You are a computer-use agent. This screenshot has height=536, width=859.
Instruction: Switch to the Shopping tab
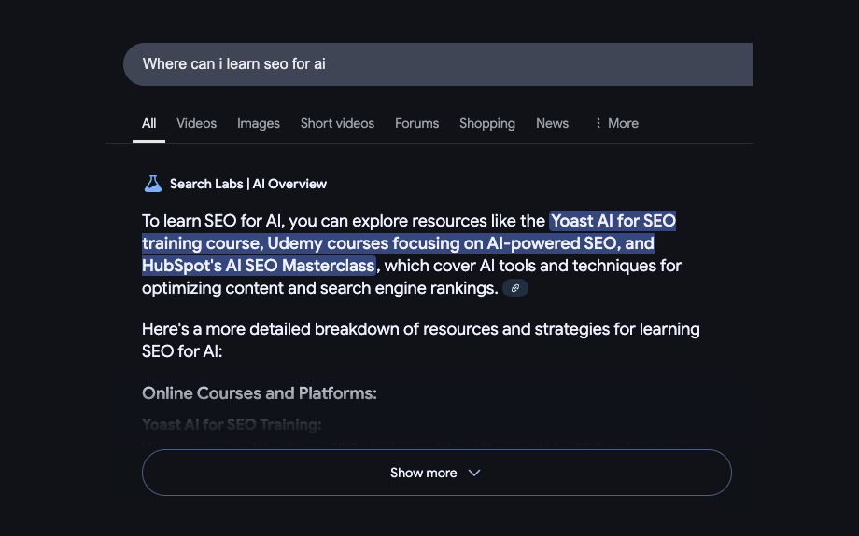(487, 124)
